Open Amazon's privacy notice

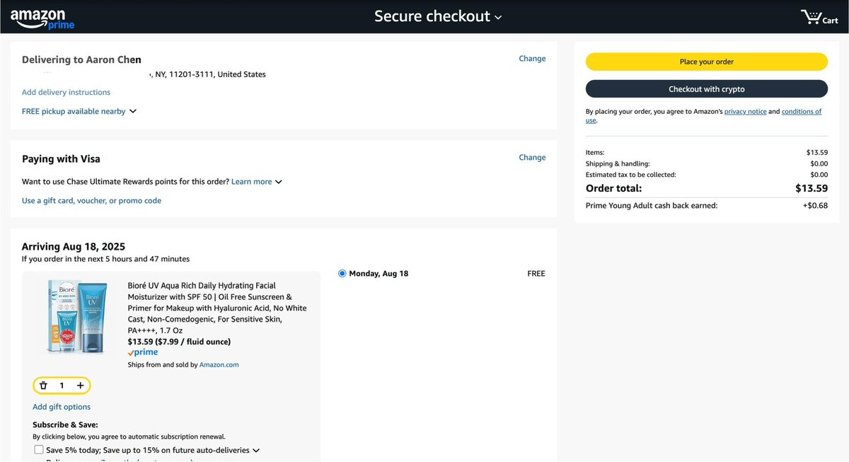745,112
